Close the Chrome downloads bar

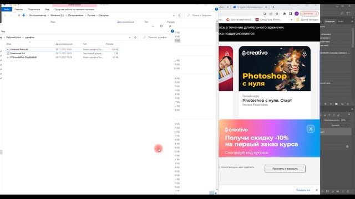coord(317,190)
